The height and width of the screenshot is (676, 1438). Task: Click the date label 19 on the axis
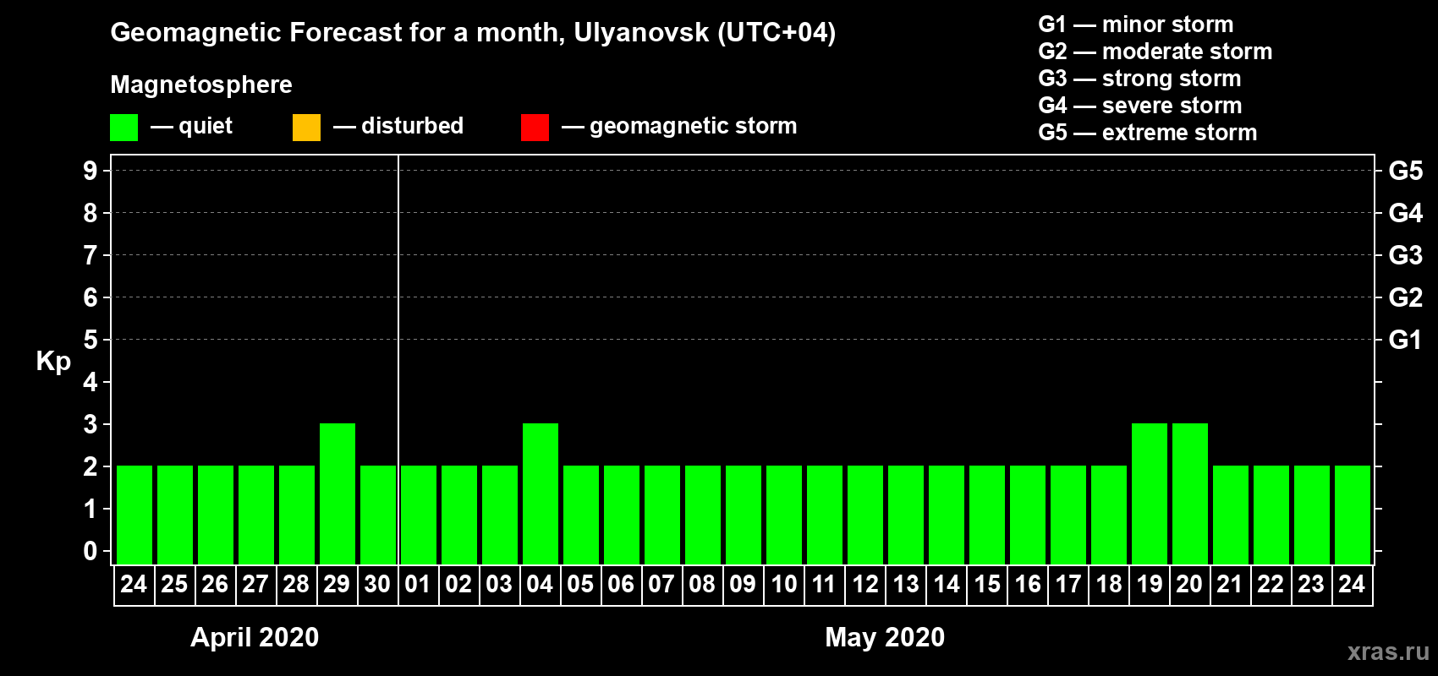pos(1149,584)
